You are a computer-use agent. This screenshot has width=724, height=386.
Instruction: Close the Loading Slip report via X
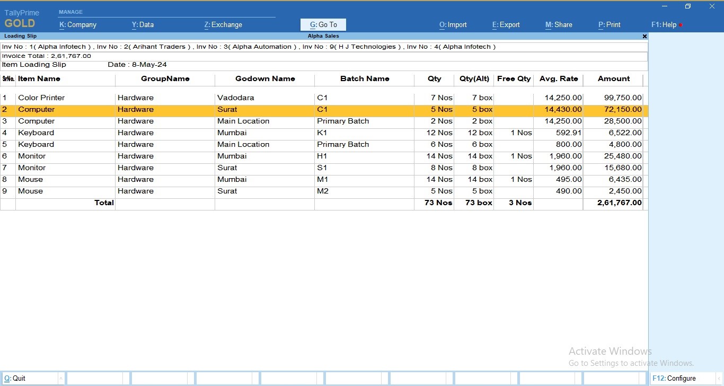pyautogui.click(x=644, y=36)
